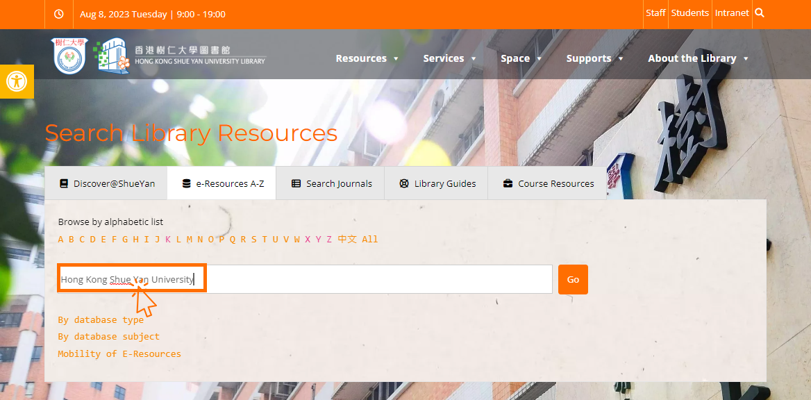Viewport: 811px width, 400px height.
Task: Open the Library Guides tab
Action: coord(437,183)
